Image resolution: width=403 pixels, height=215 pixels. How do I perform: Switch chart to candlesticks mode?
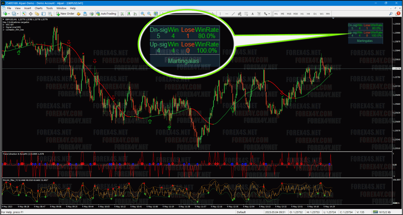(x=129, y=13)
